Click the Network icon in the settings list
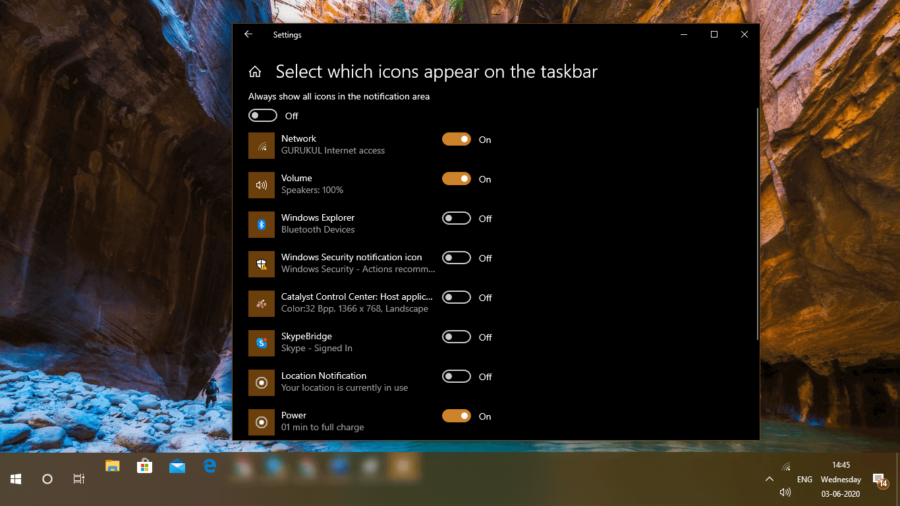The image size is (900, 506). (x=261, y=146)
